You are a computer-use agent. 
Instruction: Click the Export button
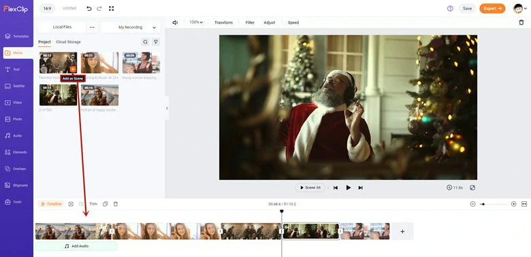coord(492,8)
